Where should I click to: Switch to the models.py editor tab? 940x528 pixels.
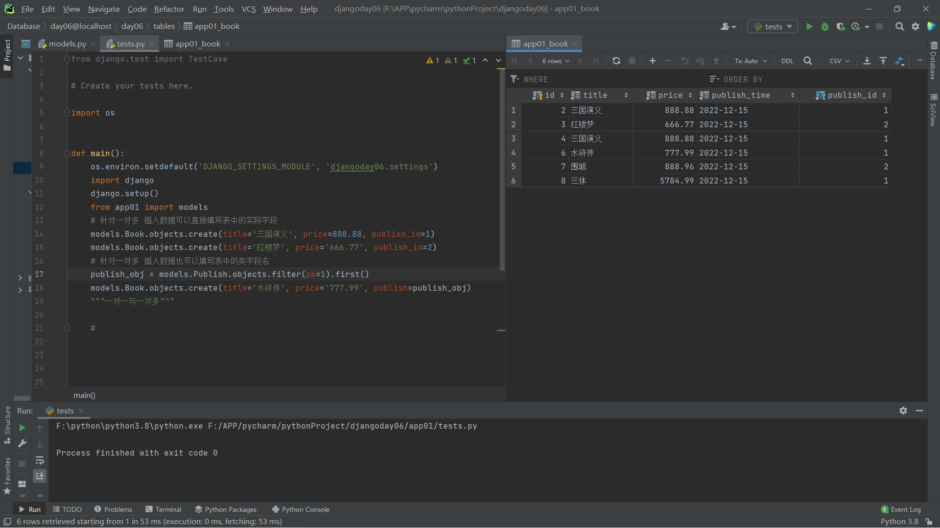pyautogui.click(x=67, y=44)
